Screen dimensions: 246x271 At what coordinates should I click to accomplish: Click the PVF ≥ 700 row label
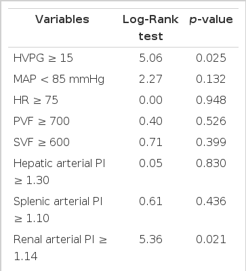41,121
